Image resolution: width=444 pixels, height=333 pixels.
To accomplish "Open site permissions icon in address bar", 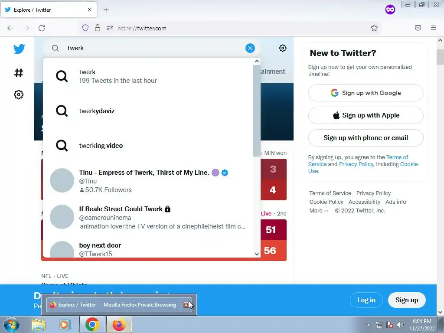I will pyautogui.click(x=110, y=28).
